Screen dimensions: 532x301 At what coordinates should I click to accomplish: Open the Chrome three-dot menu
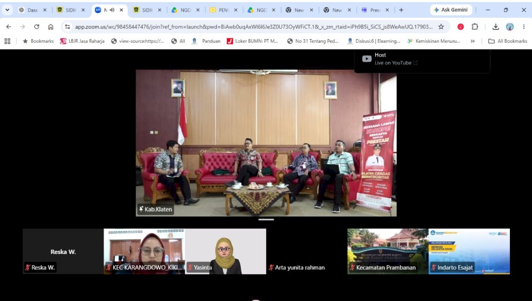tap(524, 27)
